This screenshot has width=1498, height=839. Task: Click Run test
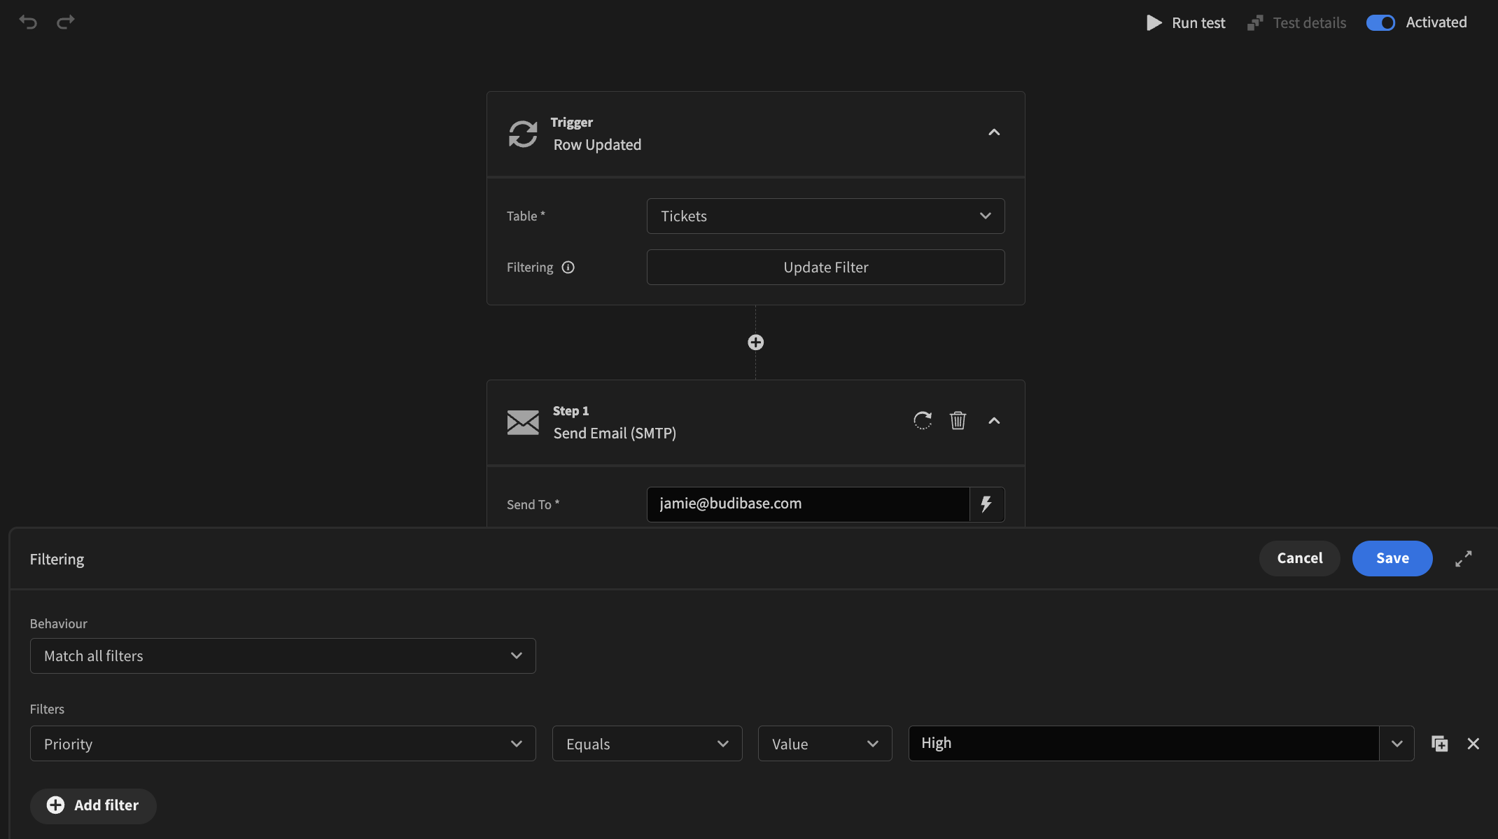click(1186, 22)
